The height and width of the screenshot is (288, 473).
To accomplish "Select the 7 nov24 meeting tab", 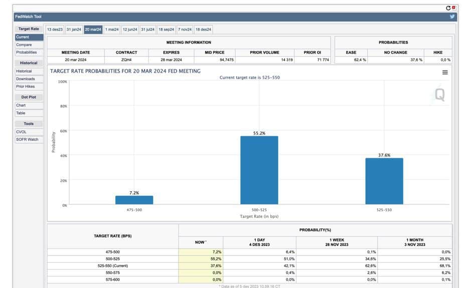I will click(185, 30).
